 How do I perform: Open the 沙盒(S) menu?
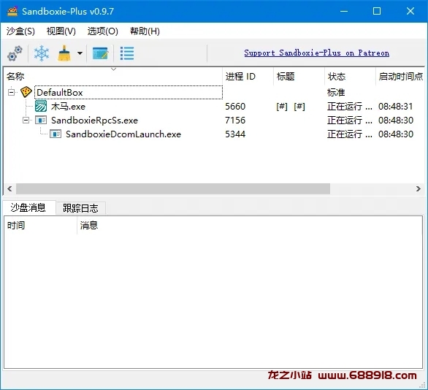[20, 31]
